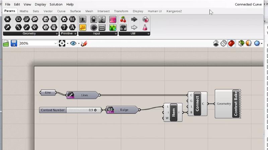Click the Save document floppy disk icon
Screen dimensions: 268x150
14,43
